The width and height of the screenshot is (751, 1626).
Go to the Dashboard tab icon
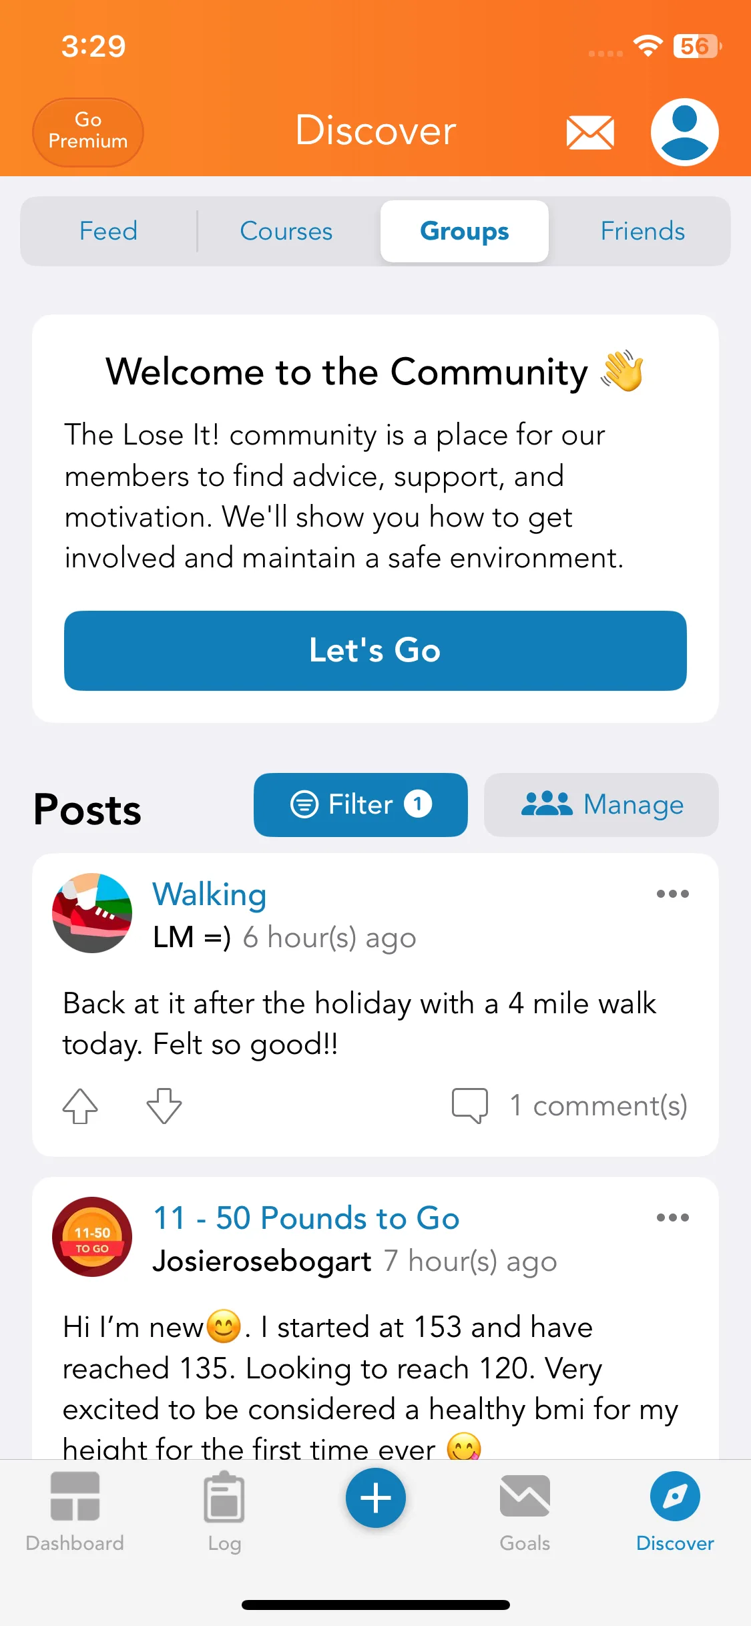[75, 1497]
